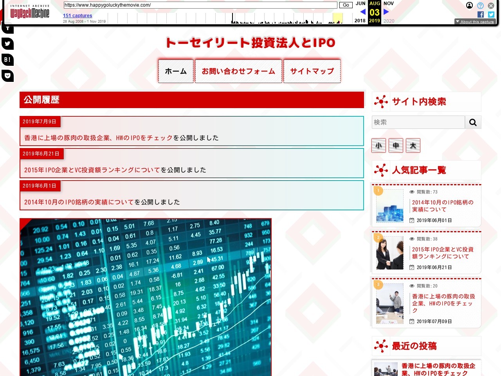Share capture on Facebook icon in Wayback bar
Image resolution: width=501 pixels, height=376 pixels.
click(x=481, y=14)
